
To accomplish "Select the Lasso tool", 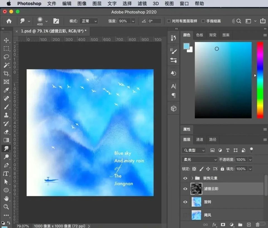I will [6, 57].
